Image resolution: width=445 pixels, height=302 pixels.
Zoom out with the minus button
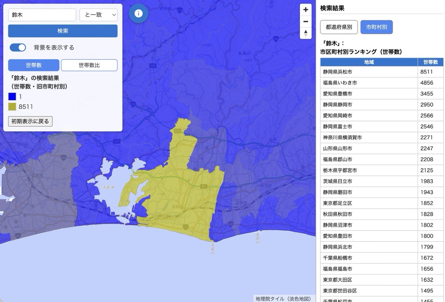(306, 22)
